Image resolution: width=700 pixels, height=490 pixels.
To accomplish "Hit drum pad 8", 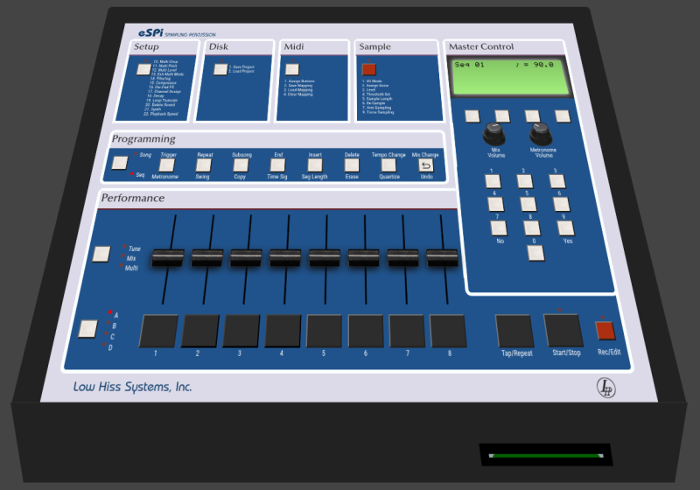I will coord(448,331).
